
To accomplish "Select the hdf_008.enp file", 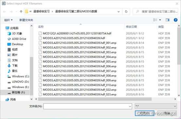I will [79, 76].
